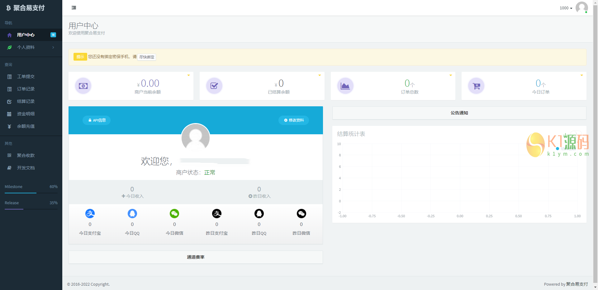Screen dimensions: 598x290
Task: Click the QR code icon beside 聚合收款
Action: pyautogui.click(x=9, y=155)
